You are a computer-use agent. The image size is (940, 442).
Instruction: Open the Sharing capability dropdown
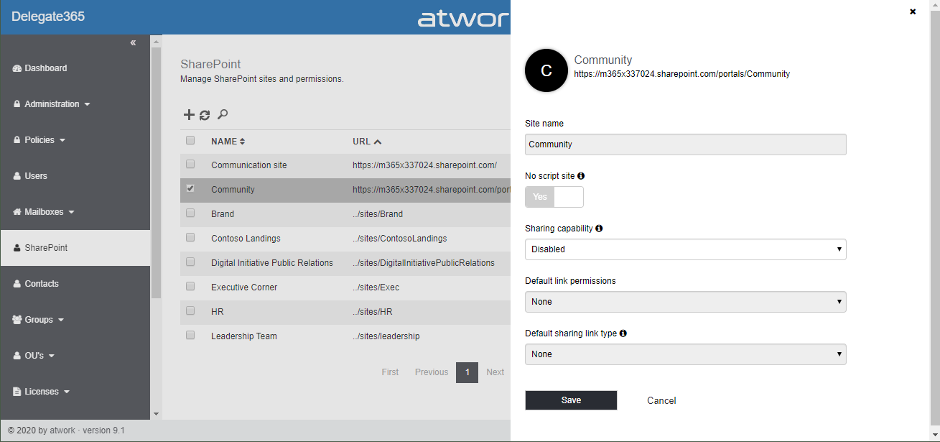(x=686, y=249)
